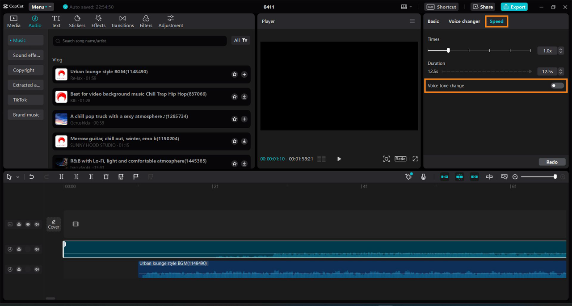Delete left of playhead
Image resolution: width=572 pixels, height=306 pixels.
(x=76, y=177)
